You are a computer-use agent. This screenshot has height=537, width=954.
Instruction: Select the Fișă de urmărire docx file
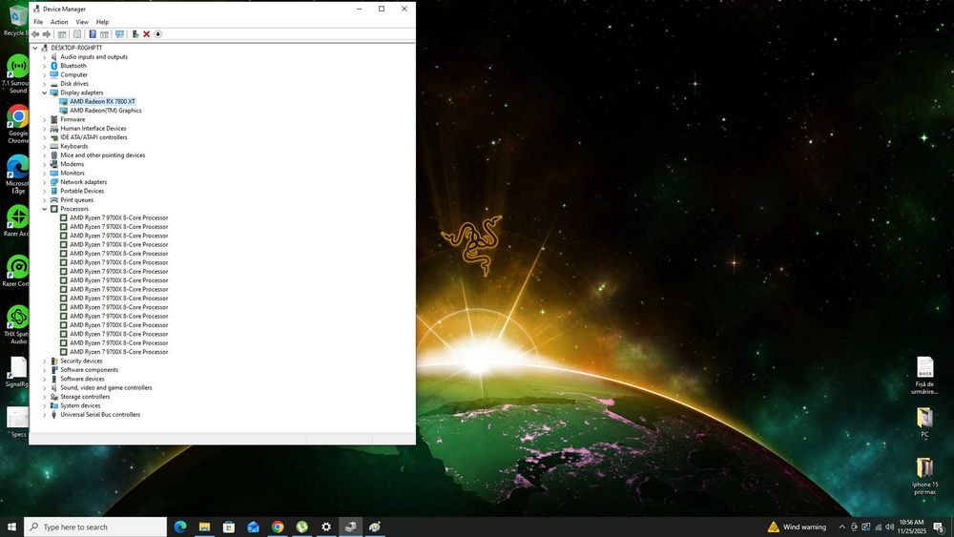click(924, 375)
